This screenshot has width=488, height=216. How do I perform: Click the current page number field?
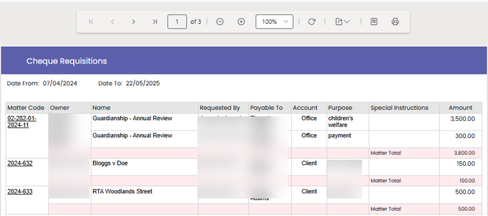coord(177,22)
